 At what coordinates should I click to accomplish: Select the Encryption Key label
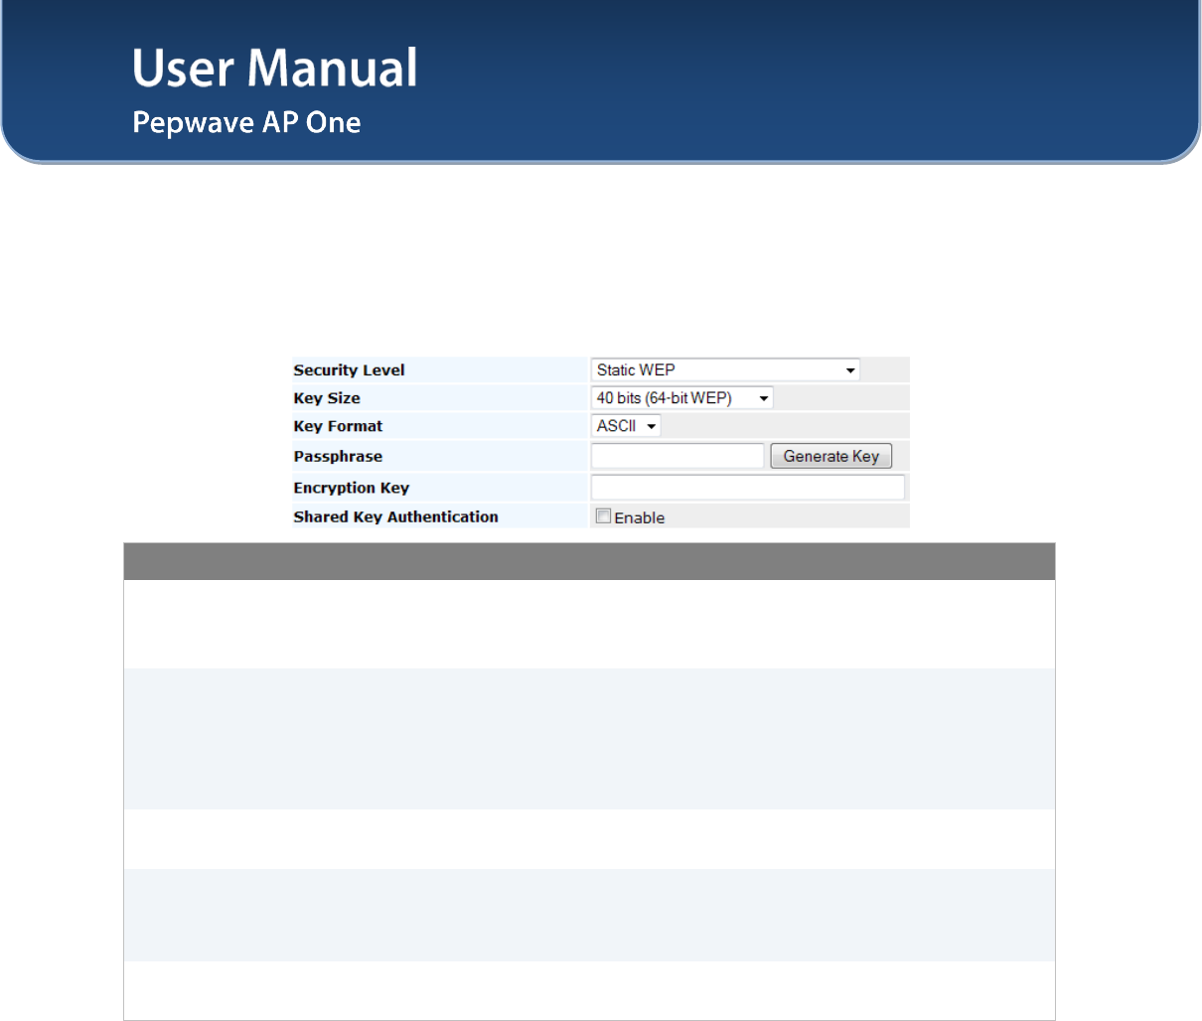(351, 488)
